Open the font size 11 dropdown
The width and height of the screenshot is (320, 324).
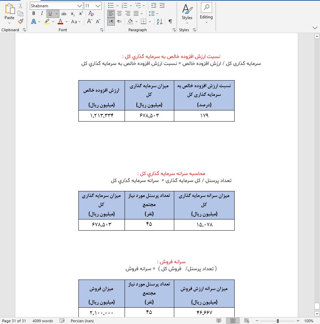[x=98, y=6]
